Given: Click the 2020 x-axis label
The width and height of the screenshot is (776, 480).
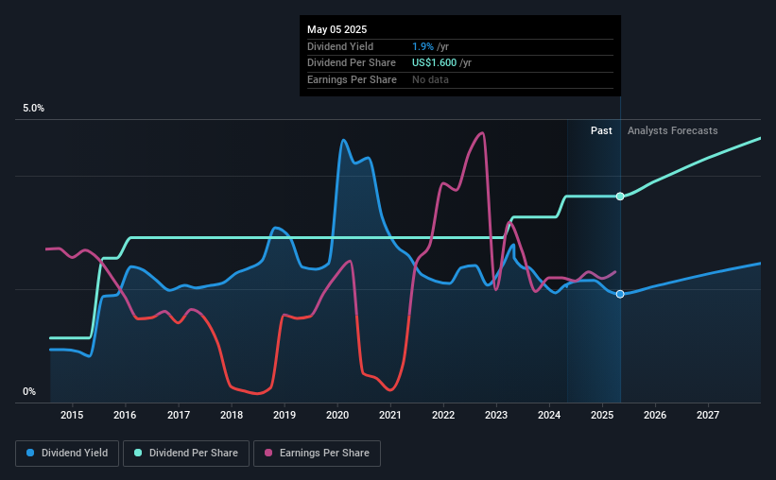Looking at the screenshot, I should 337,415.
